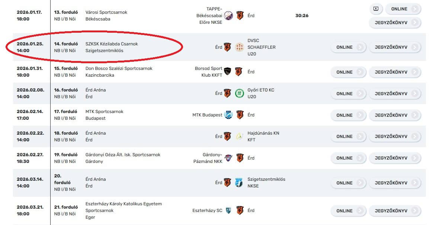Open ONLINE for the MTK Budapest match
Screen dimensions: 436x225
349,115
